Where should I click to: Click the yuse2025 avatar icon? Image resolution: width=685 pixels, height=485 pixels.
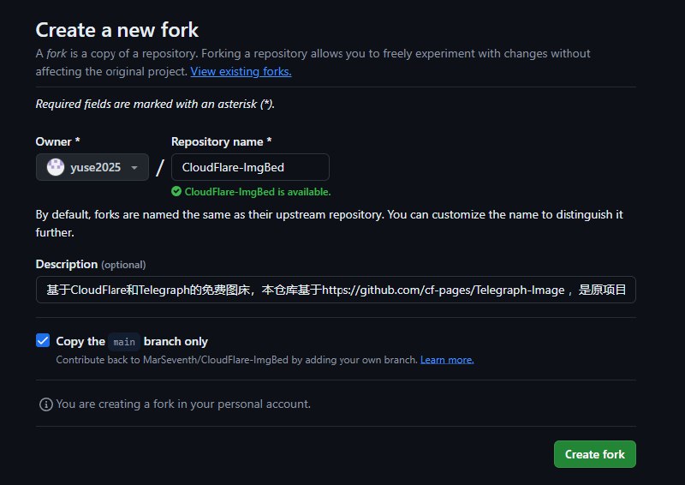pyautogui.click(x=56, y=168)
